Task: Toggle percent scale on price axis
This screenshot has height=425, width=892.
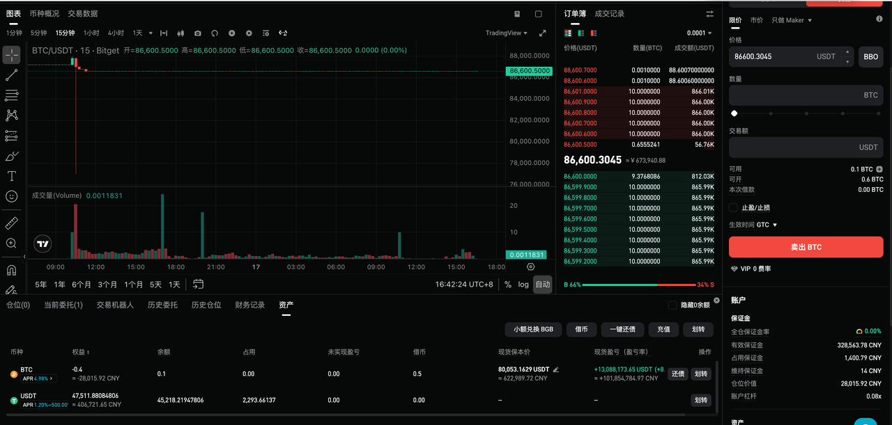Action: pyautogui.click(x=508, y=284)
